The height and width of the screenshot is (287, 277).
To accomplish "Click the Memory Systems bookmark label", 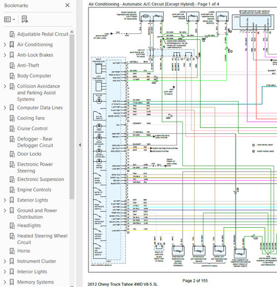I will [x=36, y=282].
